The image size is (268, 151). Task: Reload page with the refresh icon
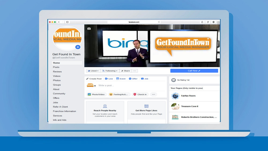(x=159, y=22)
